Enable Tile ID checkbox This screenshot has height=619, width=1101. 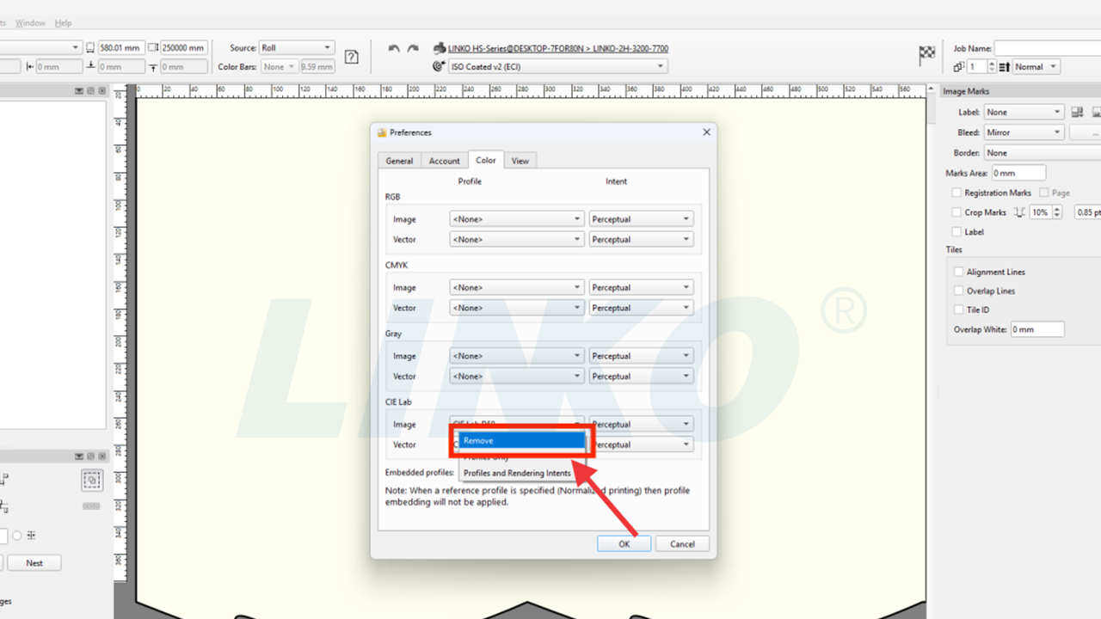pyautogui.click(x=959, y=309)
